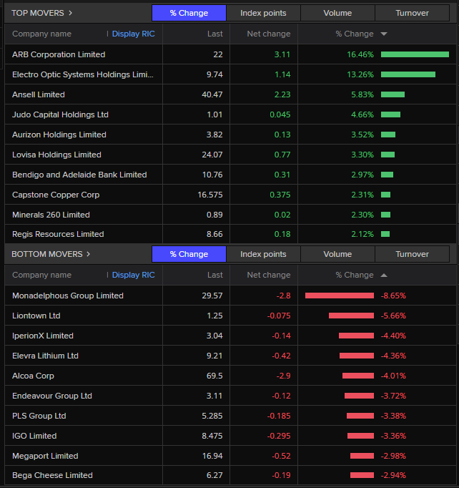The image size is (459, 488).
Task: Click -2.94% change value for Bega Cheese
Action: coord(393,475)
